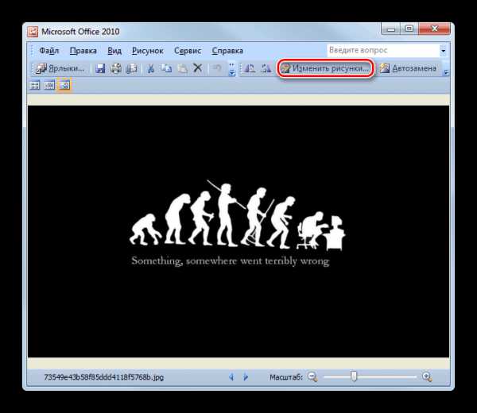Viewport: 477px width, 413px height.
Task: Expand the overflow arrow after Автозамена
Action: 446,72
